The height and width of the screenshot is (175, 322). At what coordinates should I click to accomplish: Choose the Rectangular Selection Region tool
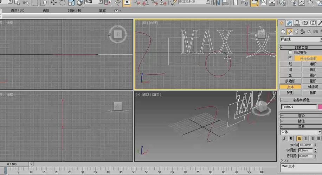pyautogui.click(x=35, y=2)
